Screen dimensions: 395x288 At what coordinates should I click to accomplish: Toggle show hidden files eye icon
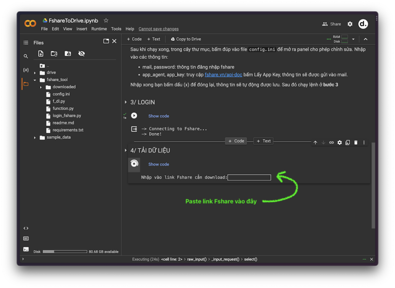[81, 54]
